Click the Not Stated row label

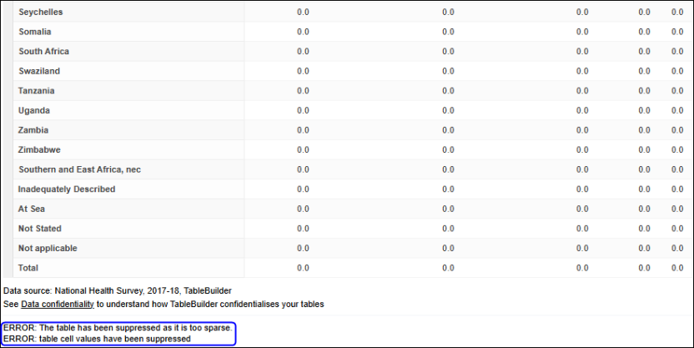coord(40,229)
